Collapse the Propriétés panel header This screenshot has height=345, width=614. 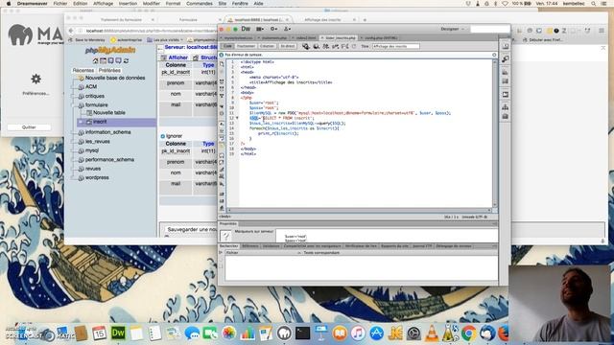tap(228, 223)
